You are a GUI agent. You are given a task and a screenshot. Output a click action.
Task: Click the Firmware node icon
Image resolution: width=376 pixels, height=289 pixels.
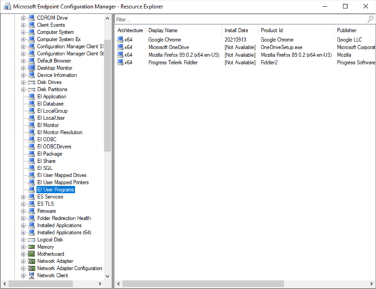[x=31, y=211]
